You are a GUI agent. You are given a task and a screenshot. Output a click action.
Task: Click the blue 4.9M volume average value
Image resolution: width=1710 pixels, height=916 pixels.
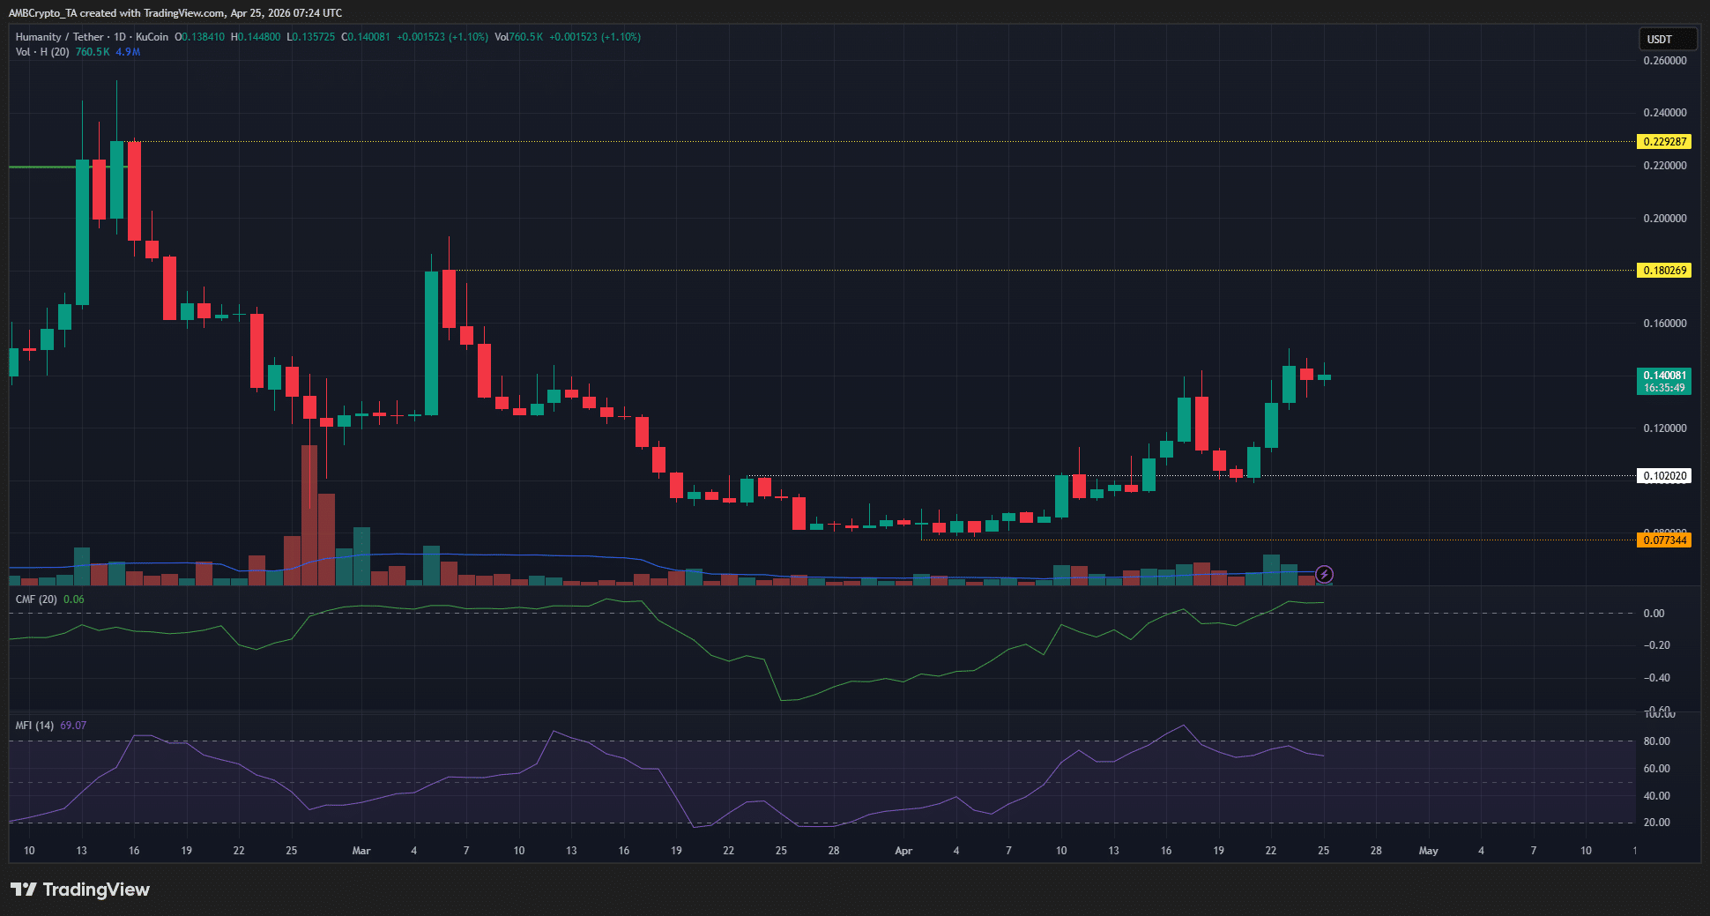point(126,52)
